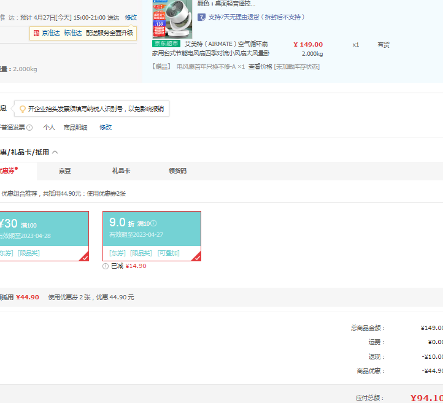The height and width of the screenshot is (403, 443).
Task: Collapse the 礼品卡/抵用 section chevron
Action: click(x=55, y=153)
